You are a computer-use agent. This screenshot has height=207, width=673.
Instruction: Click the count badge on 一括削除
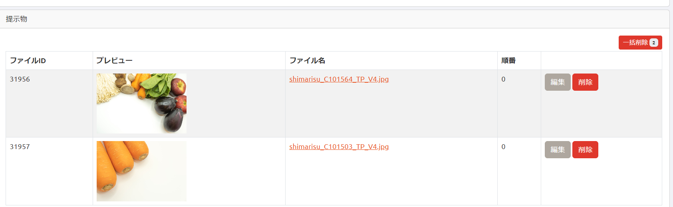click(653, 43)
